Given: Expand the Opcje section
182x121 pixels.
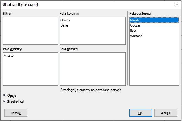Looking at the screenshot, I should pos(4,95).
